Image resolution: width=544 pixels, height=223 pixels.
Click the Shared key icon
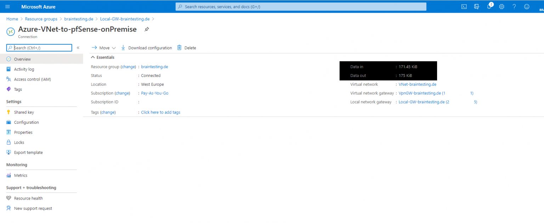[x=9, y=112]
